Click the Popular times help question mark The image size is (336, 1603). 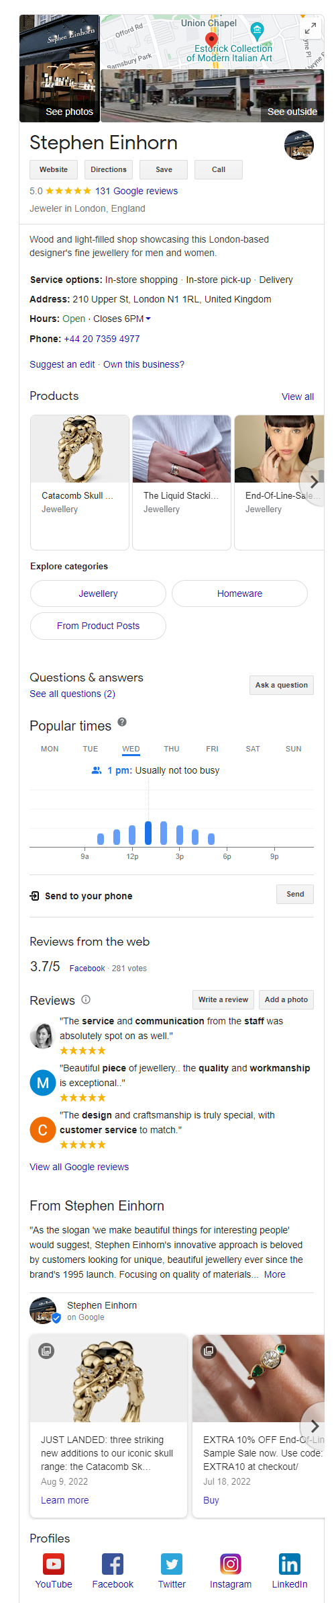click(x=122, y=722)
